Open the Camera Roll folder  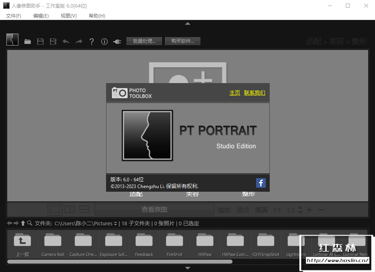click(52, 244)
